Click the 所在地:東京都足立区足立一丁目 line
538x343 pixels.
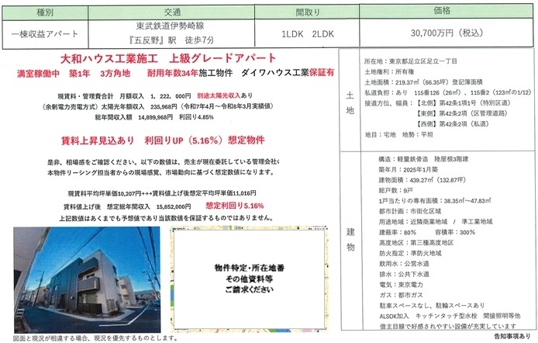pos(410,61)
